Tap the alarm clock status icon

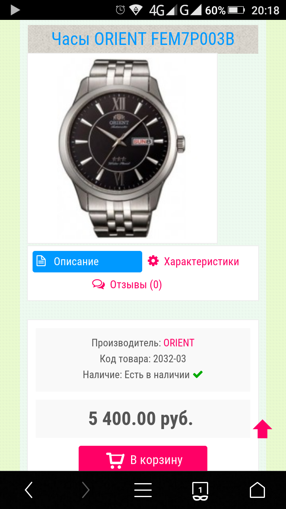pos(120,10)
